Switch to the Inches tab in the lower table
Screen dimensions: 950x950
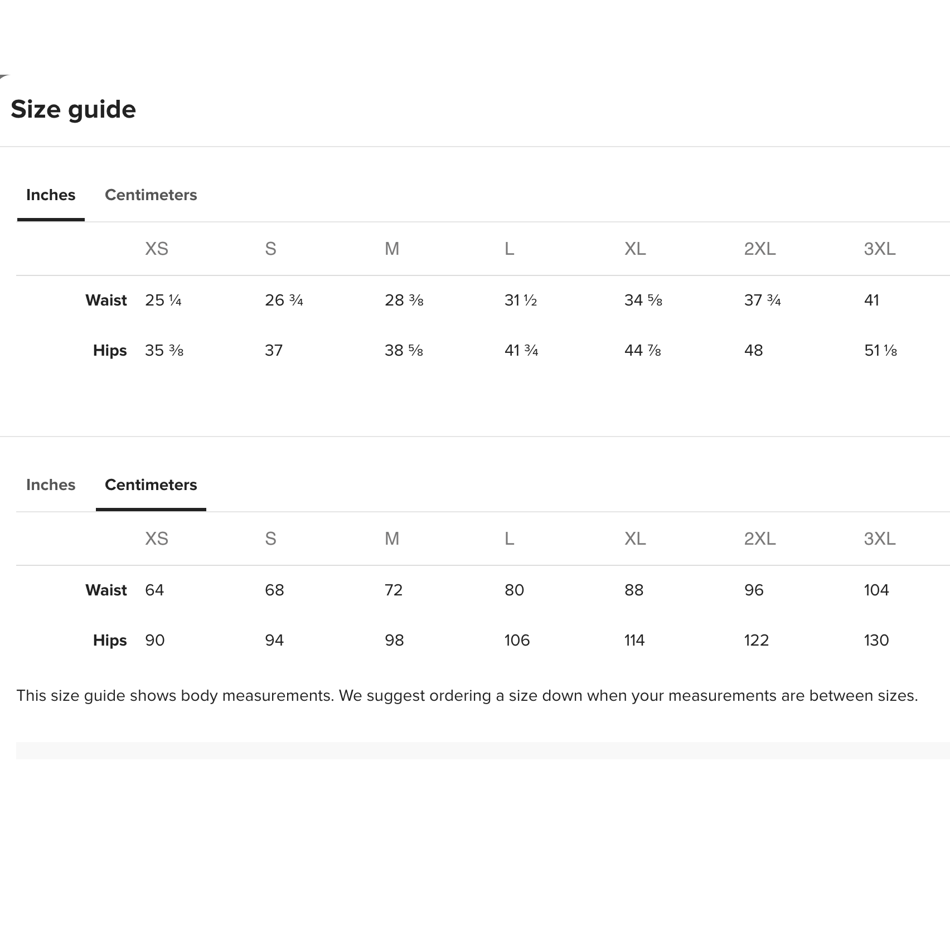(x=51, y=485)
